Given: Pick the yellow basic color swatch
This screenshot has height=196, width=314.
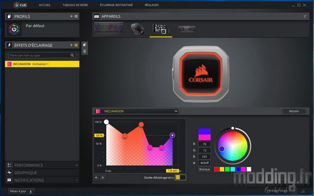Looking at the screenshot, I should pos(222,169).
